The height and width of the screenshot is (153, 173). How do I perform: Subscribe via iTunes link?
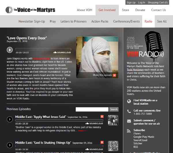pyautogui.click(x=137, y=133)
